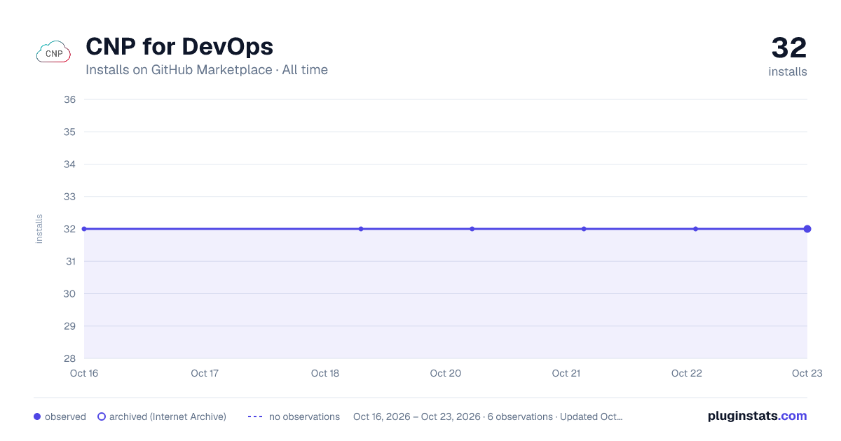The width and height of the screenshot is (841, 441).
Task: Click the 'Oct 22' x-axis label
Action: [687, 373]
